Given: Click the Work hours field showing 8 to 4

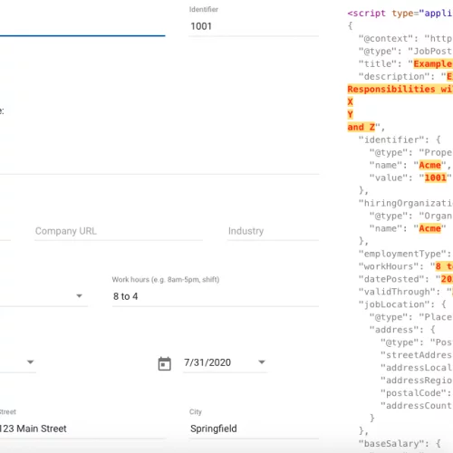Looking at the screenshot, I should pyautogui.click(x=216, y=296).
